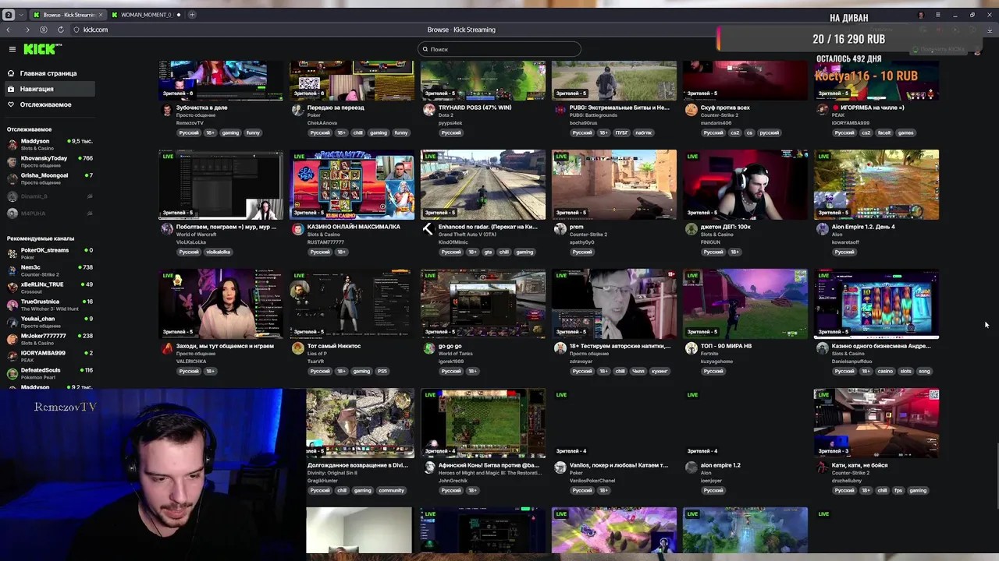The width and height of the screenshot is (999, 561).
Task: Open recommended channel PokerOK_streams
Action: [50, 253]
